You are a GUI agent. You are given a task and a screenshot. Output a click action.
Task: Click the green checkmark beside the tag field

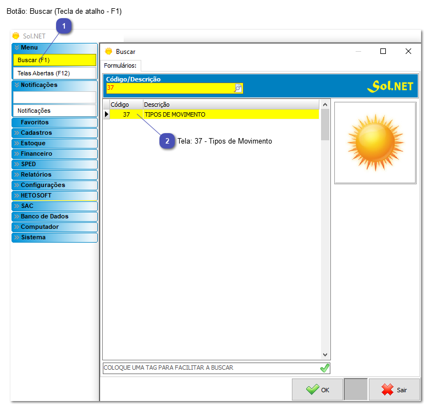(x=325, y=368)
